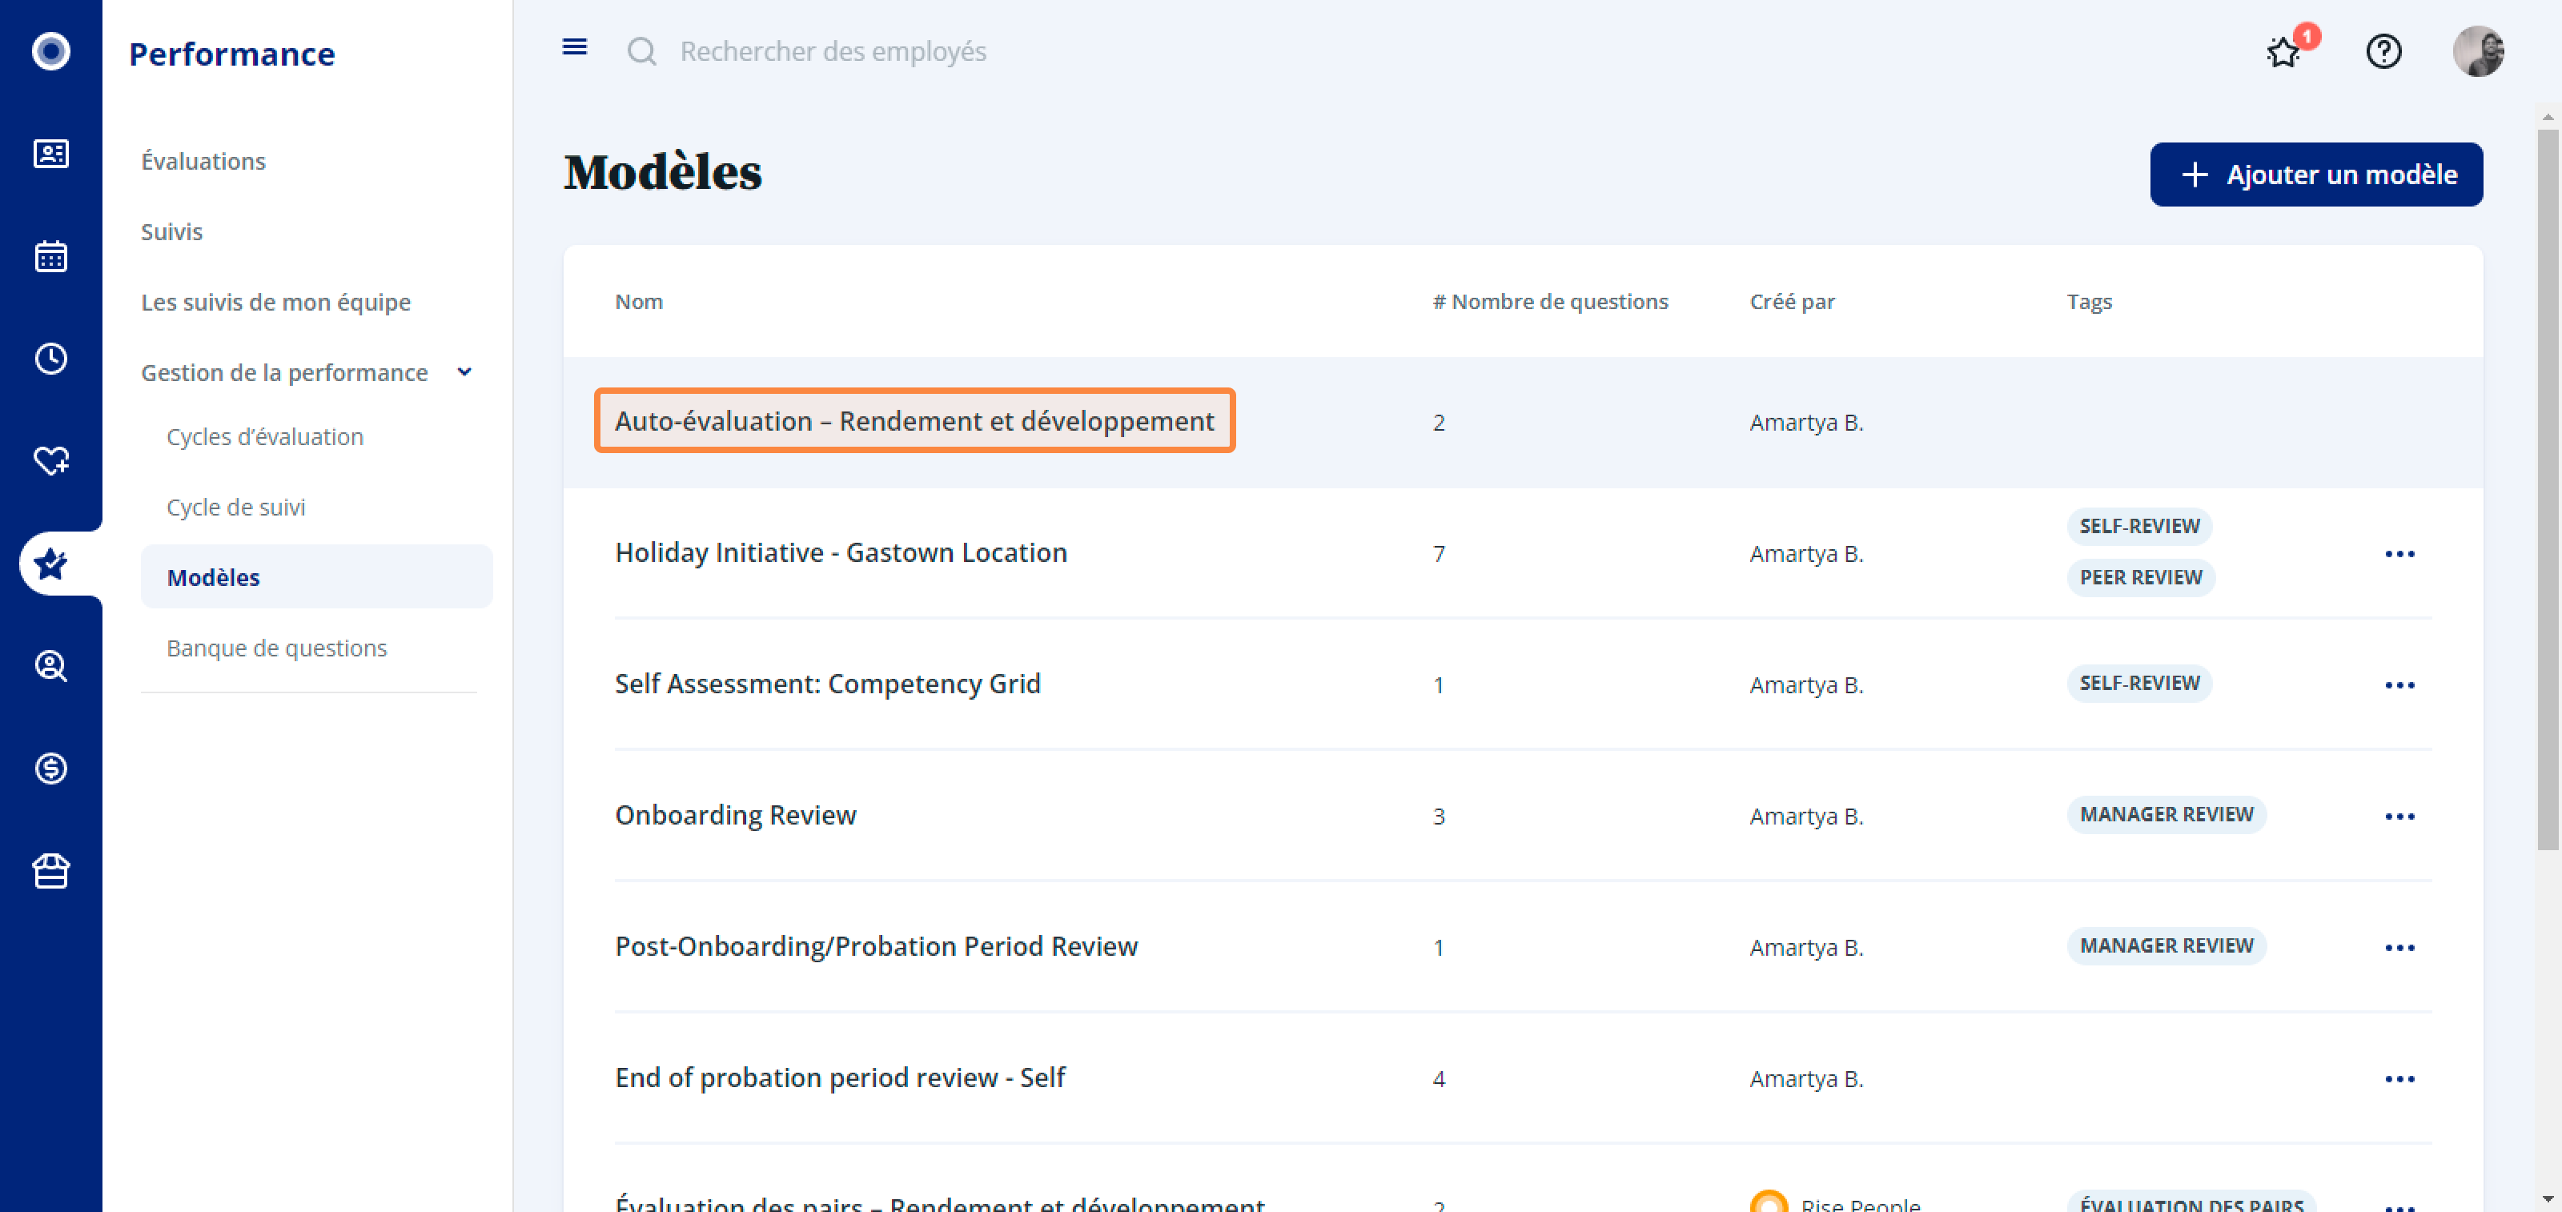Screen dimensions: 2562x1212
Task: Open more options for Post-Onboarding/Probation Period Review
Action: [2399, 948]
